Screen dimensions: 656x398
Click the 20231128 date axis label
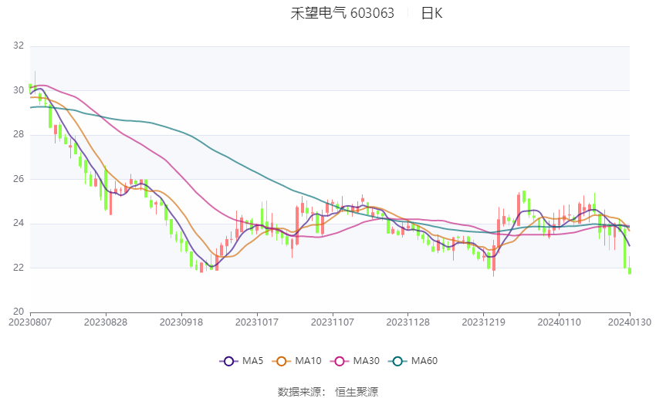pyautogui.click(x=408, y=322)
